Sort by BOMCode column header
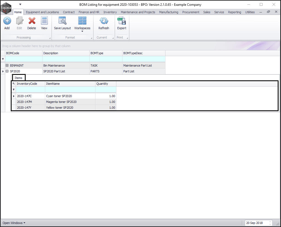The width and height of the screenshot is (281, 227). click(24, 53)
